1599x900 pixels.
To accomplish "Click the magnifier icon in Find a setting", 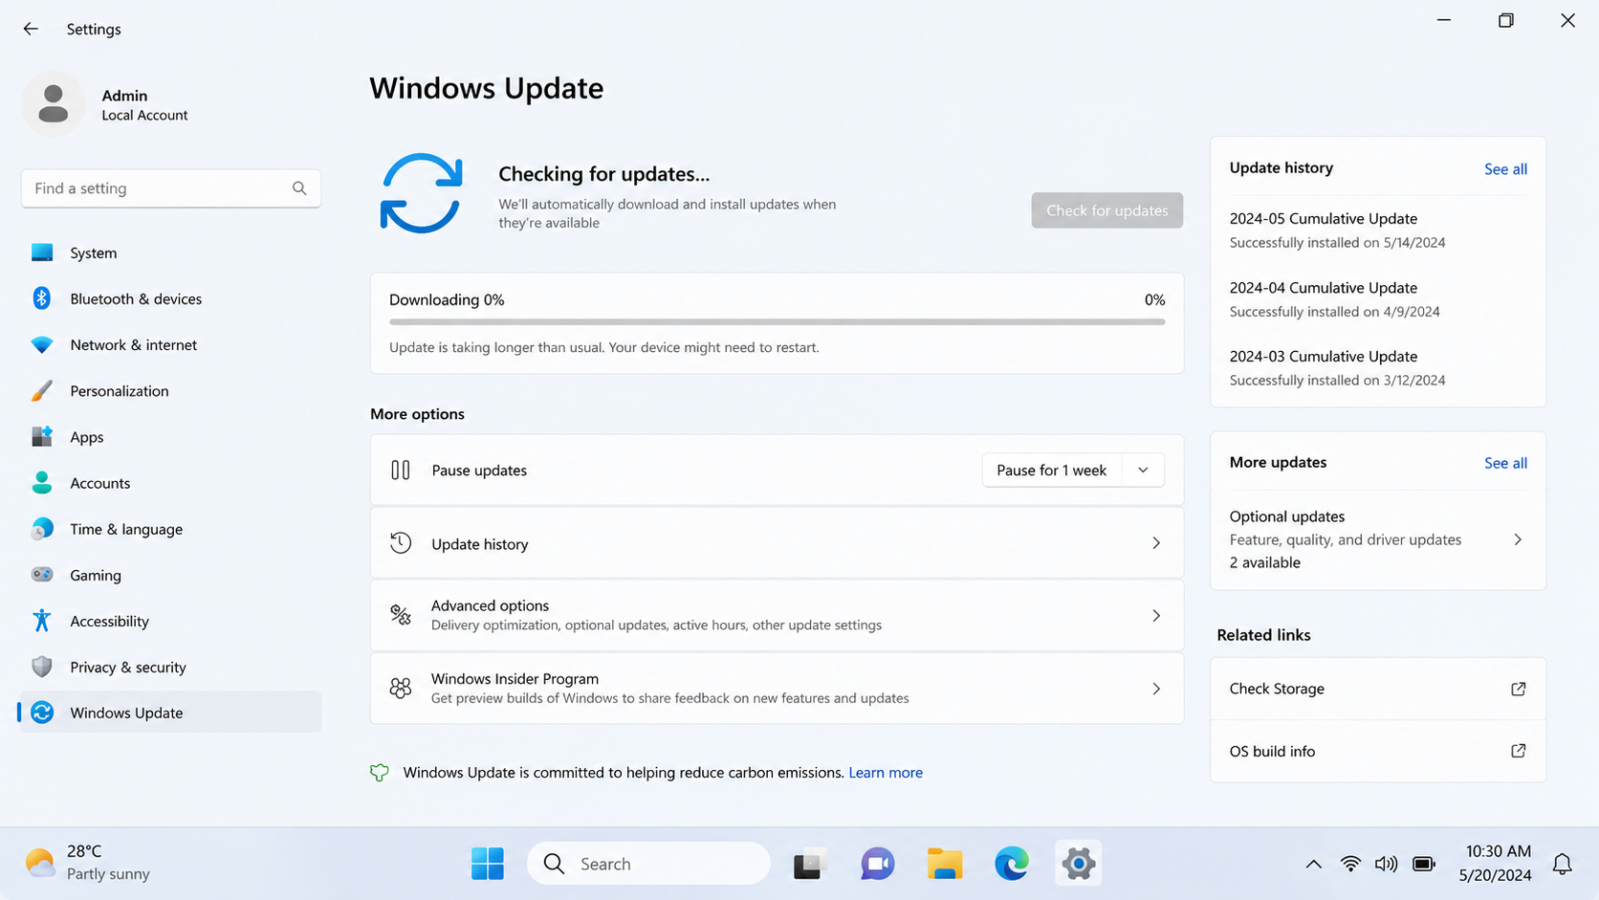I will click(299, 188).
